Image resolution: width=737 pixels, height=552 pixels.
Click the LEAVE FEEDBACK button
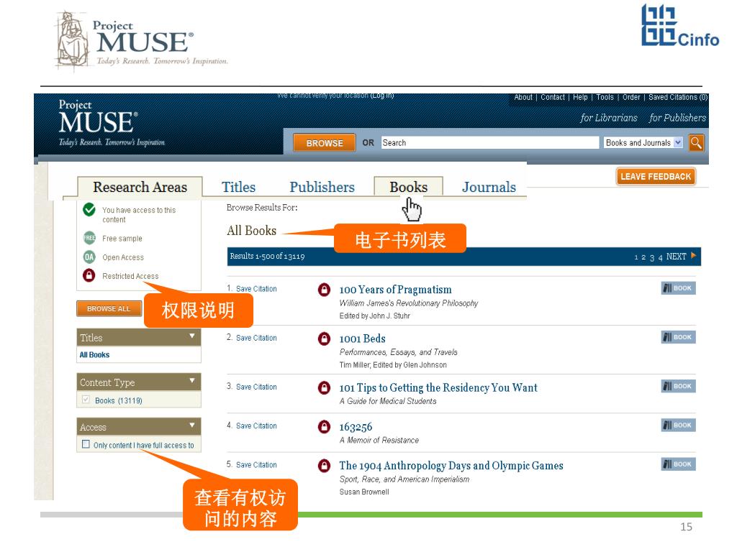(x=656, y=177)
